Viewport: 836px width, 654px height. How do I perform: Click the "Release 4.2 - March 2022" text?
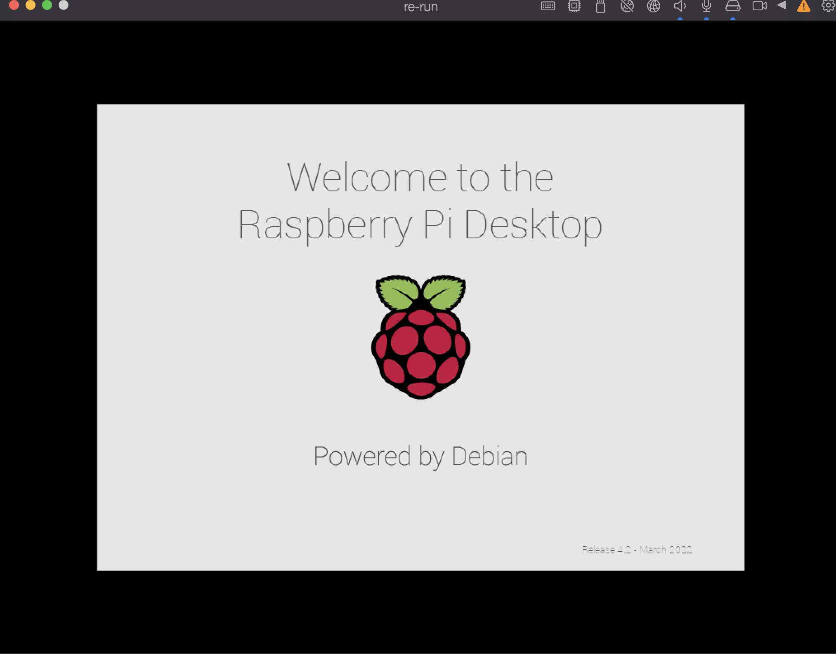pyautogui.click(x=637, y=550)
